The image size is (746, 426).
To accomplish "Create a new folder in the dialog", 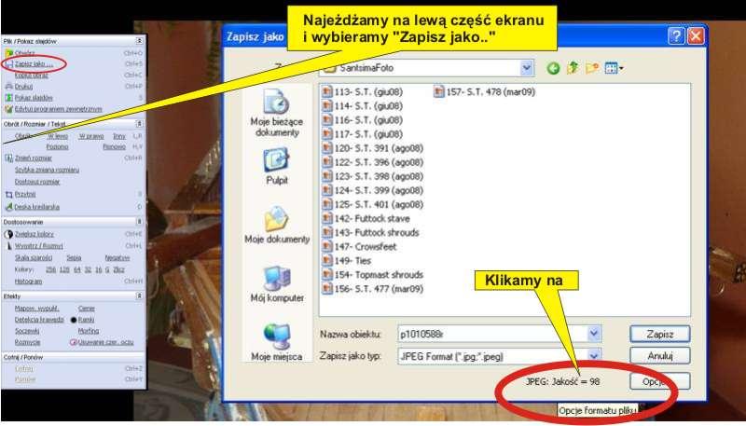I will pos(591,68).
